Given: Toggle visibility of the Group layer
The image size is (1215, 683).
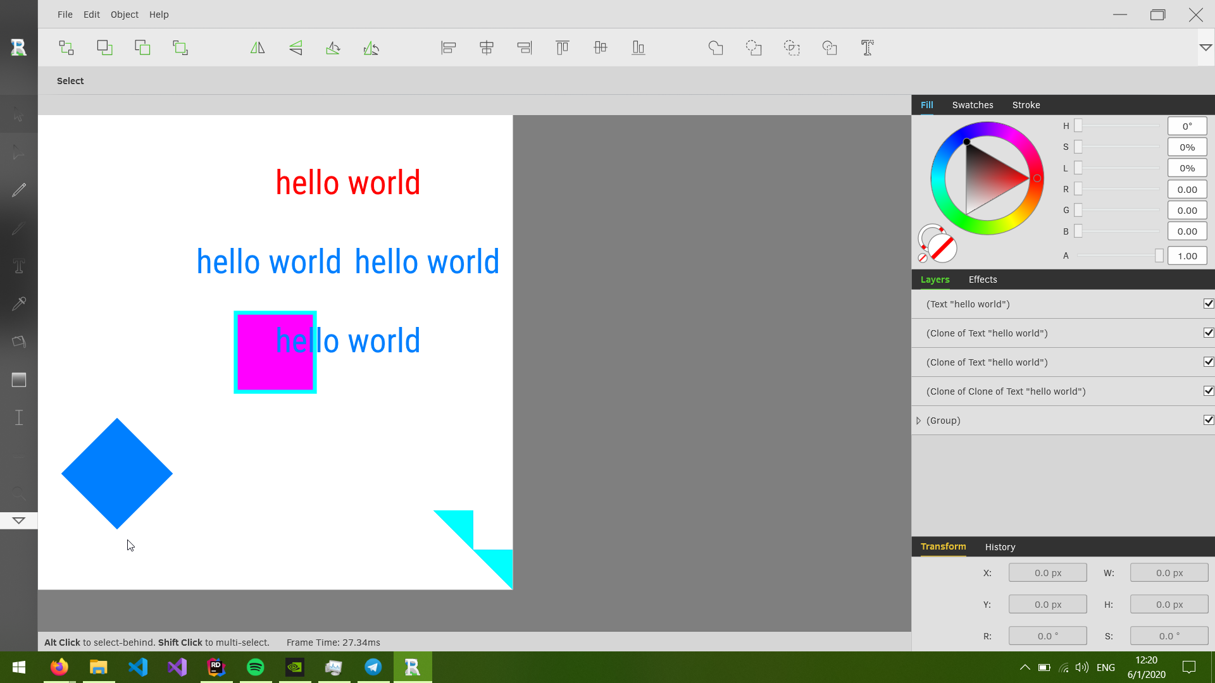Looking at the screenshot, I should point(1208,420).
